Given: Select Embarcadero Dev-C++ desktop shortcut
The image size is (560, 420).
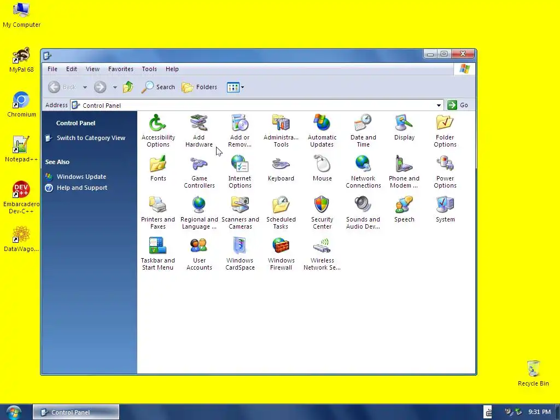Looking at the screenshot, I should [21, 197].
